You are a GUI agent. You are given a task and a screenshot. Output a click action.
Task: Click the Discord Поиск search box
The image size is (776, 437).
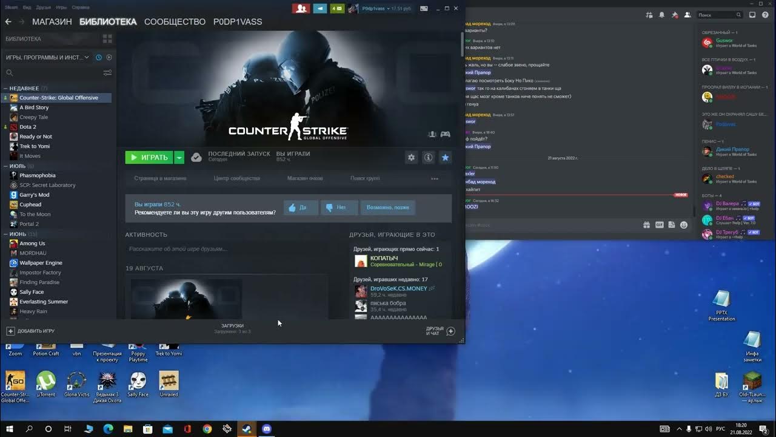pyautogui.click(x=719, y=15)
